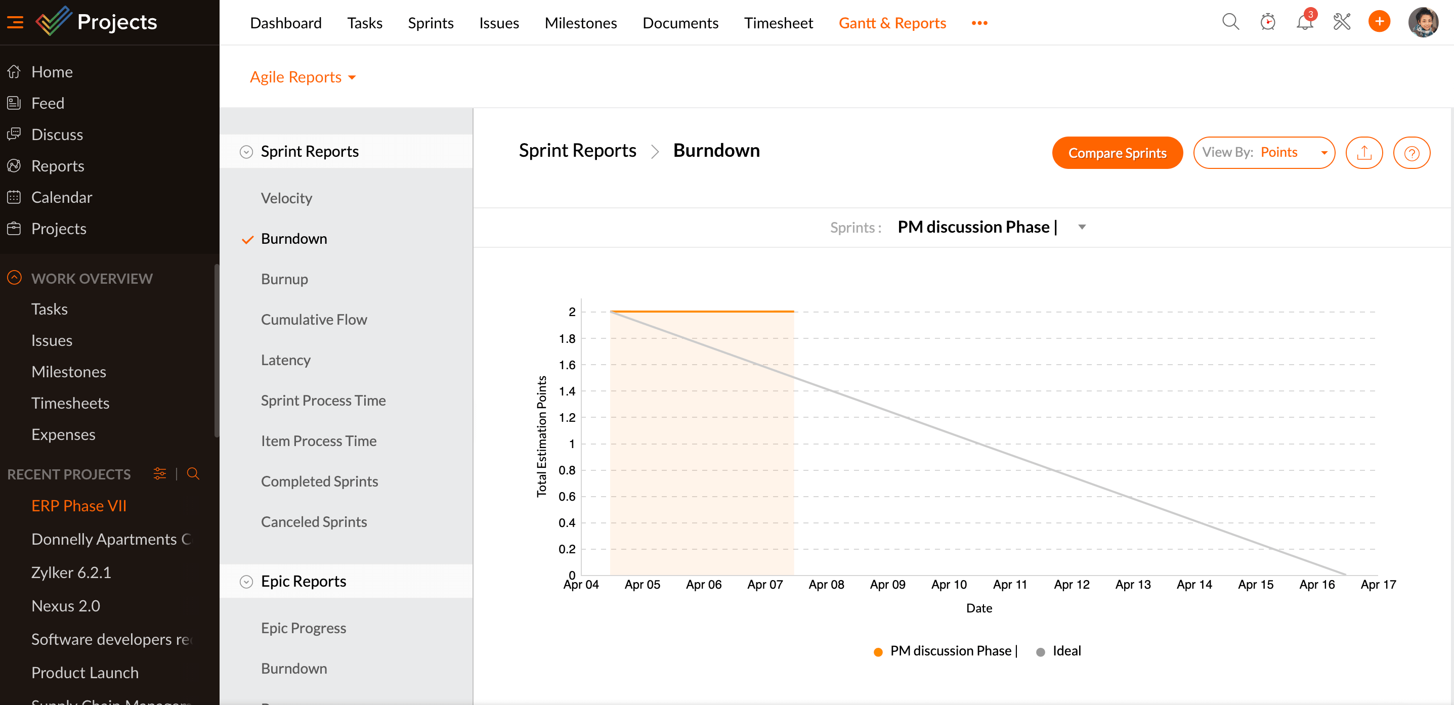This screenshot has height=705, width=1454.
Task: Open the Agile Reports dropdown
Action: (303, 77)
